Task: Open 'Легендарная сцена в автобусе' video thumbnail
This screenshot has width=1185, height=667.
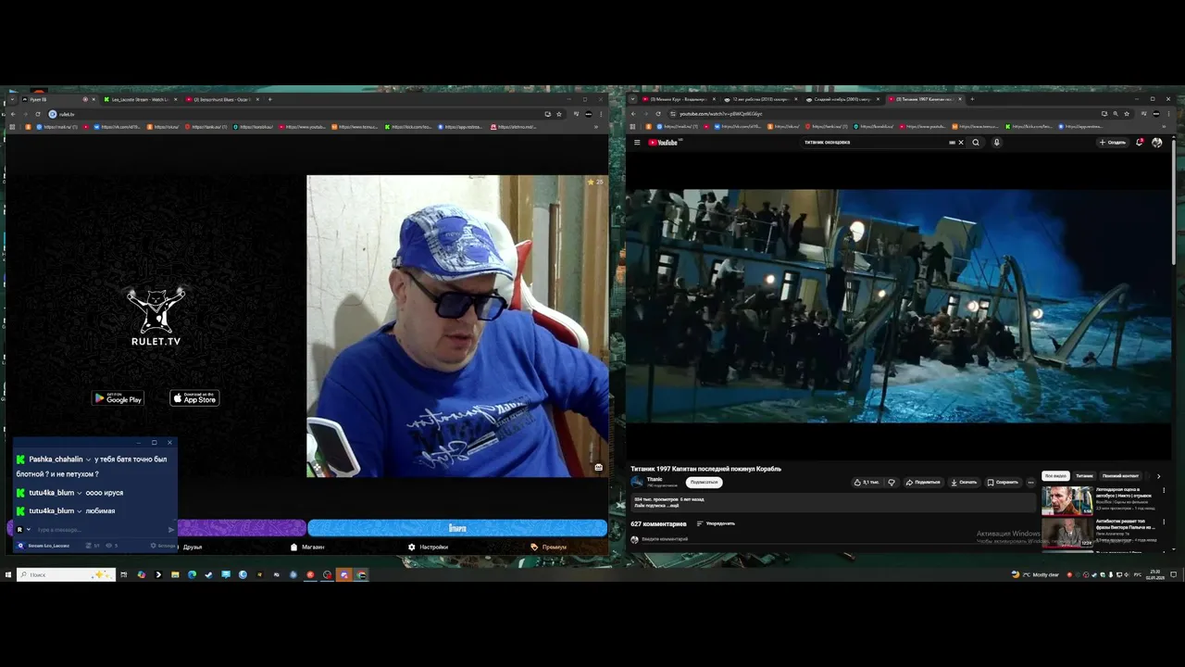Action: 1066,500
